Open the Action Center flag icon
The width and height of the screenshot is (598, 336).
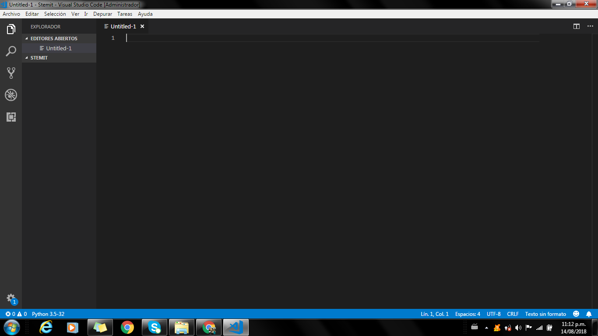(x=529, y=328)
